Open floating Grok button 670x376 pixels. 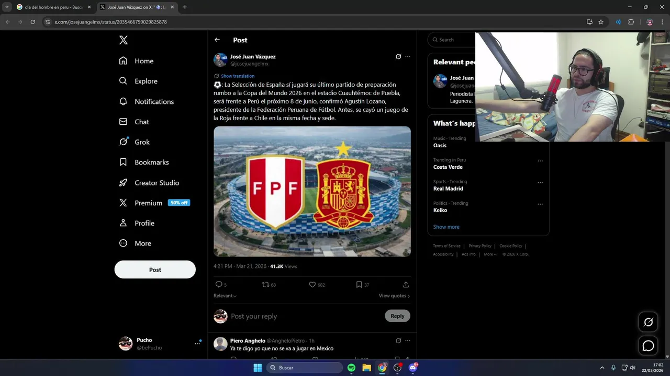click(648, 322)
